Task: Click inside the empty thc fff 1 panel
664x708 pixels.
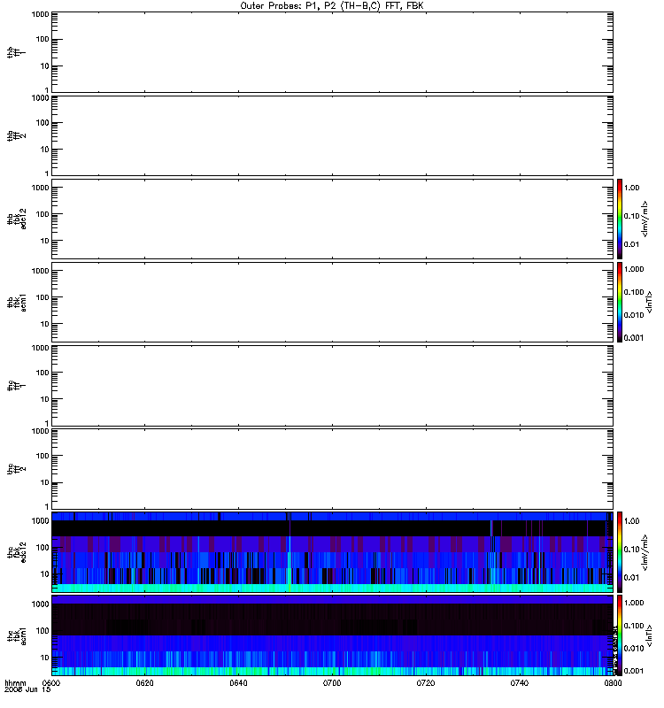Action: pos(332,386)
